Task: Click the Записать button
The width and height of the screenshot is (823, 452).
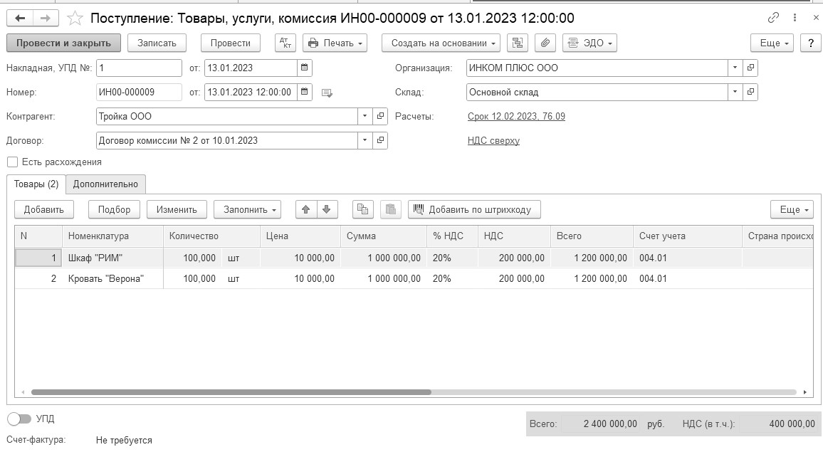Action: (x=157, y=43)
